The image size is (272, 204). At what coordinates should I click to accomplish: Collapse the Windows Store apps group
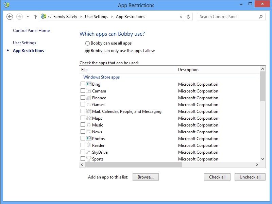coord(101,77)
